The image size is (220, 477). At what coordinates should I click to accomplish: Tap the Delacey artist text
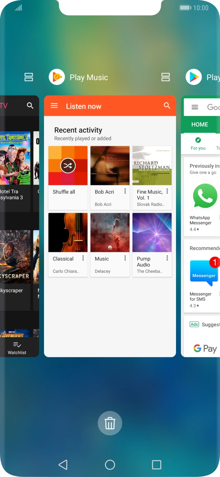[103, 271]
